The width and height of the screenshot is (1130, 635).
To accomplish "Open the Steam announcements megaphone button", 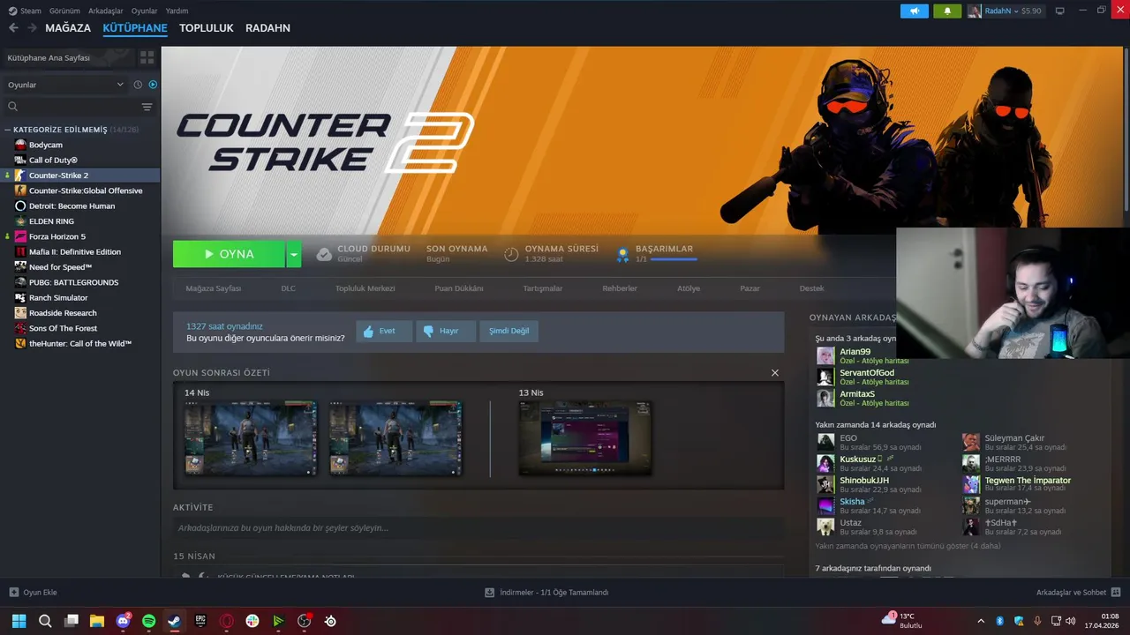I will coord(915,11).
